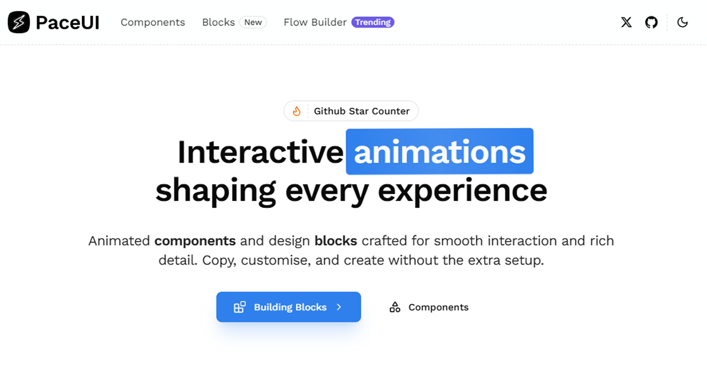Click the PaceUI lightning logo icon

pos(19,22)
